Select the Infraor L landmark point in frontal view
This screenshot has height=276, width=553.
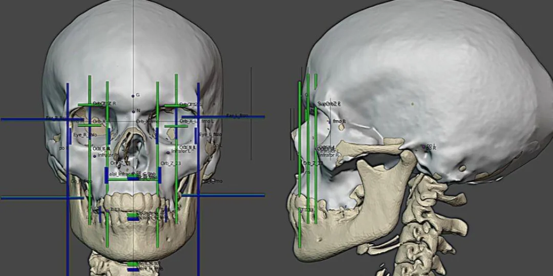pyautogui.click(x=168, y=152)
